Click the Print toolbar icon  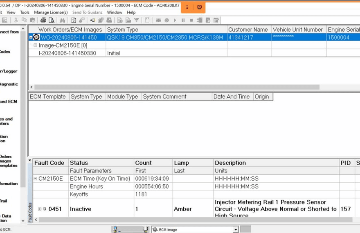point(43,20)
